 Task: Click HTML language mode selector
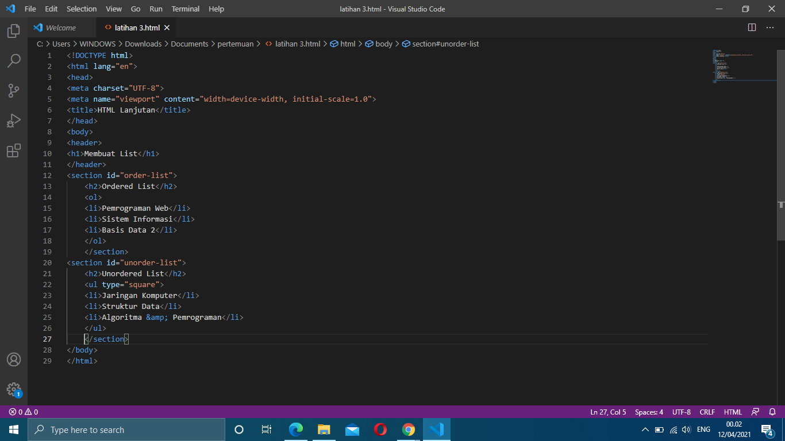(733, 412)
